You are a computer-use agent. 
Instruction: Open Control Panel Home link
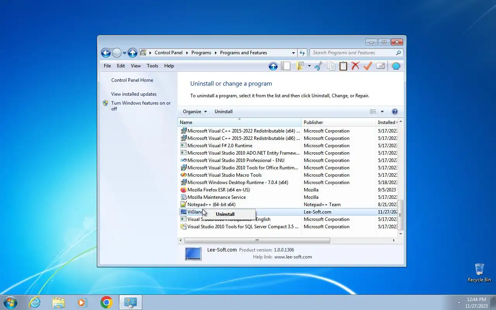[x=132, y=80]
